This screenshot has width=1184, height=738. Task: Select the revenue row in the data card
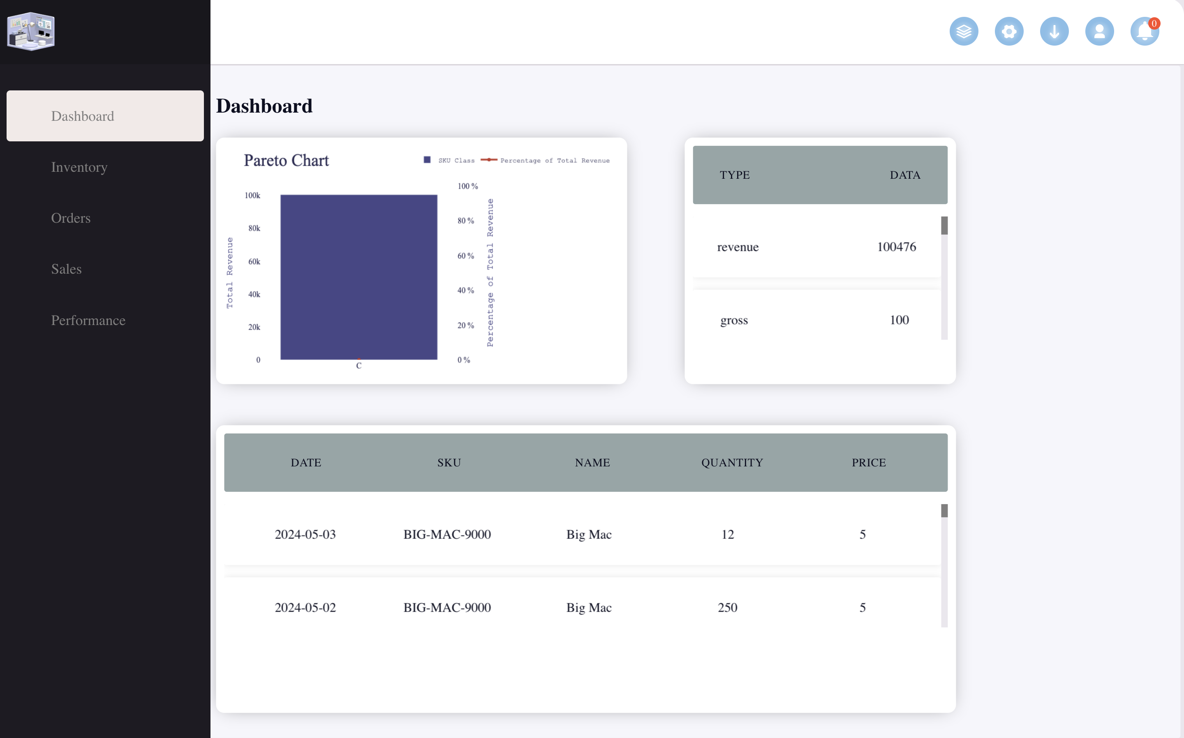[815, 247]
